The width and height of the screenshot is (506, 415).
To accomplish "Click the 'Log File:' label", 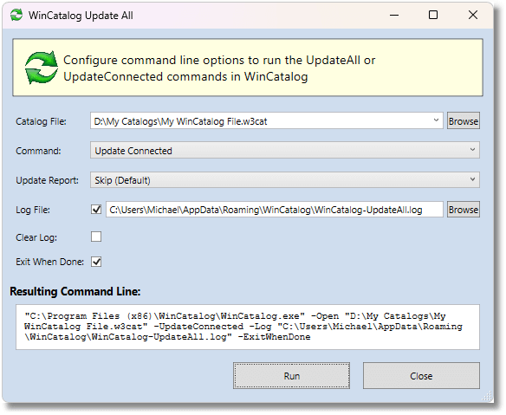I will pos(33,210).
